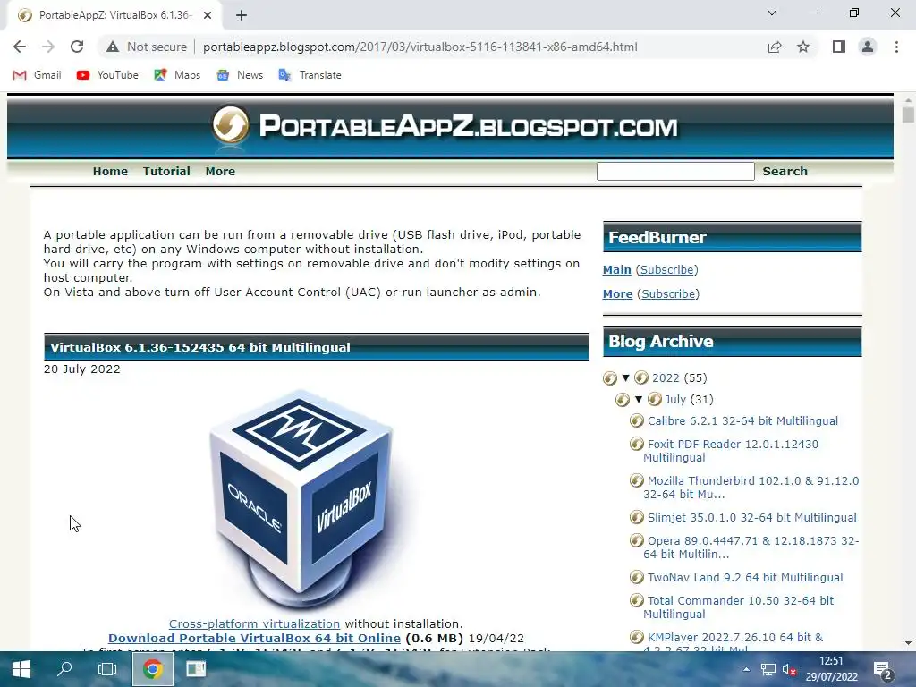Viewport: 916px width, 687px height.
Task: Click the bullet icon beside Slimjet post
Action: [x=636, y=518]
